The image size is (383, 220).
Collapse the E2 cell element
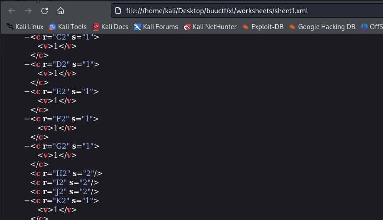[x=27, y=92]
